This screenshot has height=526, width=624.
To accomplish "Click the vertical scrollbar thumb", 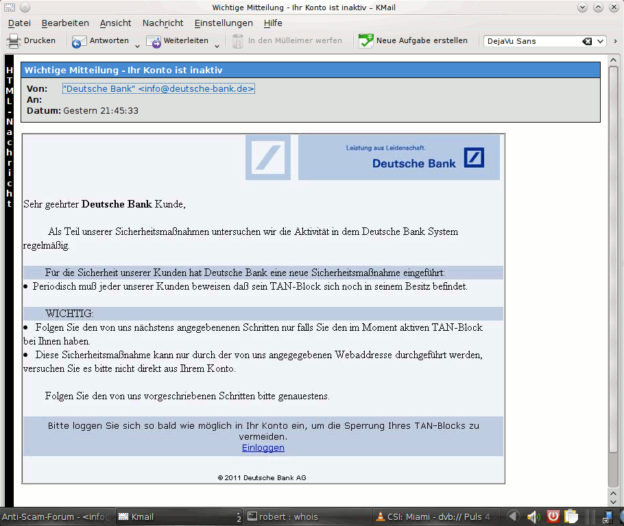I will 613,260.
